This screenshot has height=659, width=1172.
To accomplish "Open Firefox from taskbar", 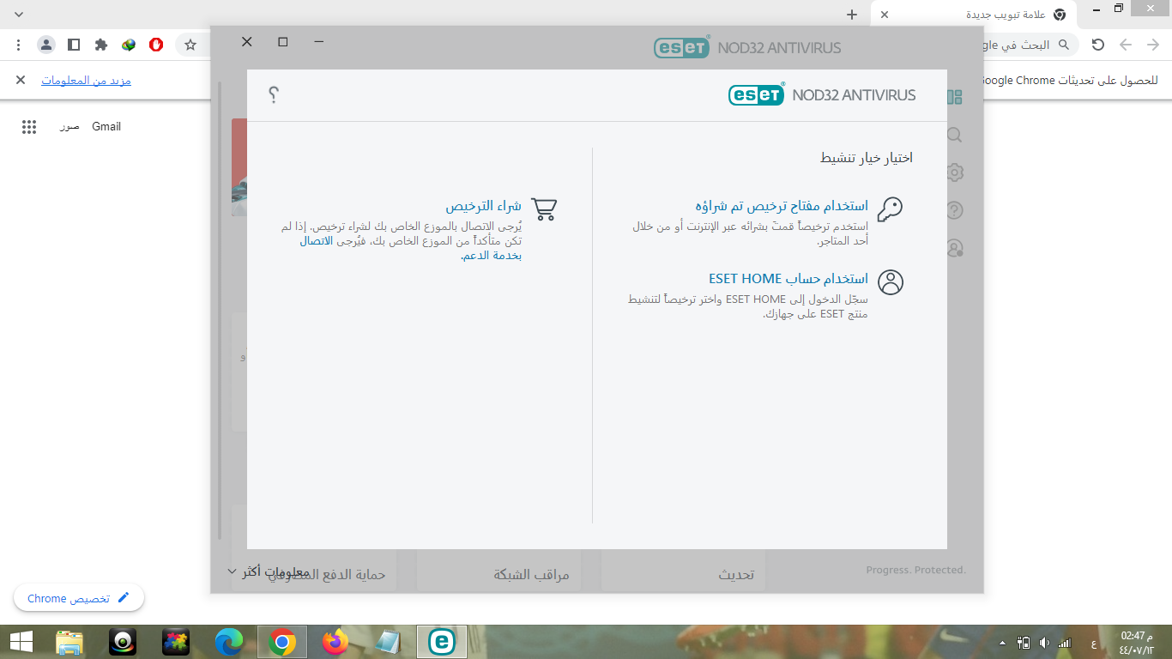I will pyautogui.click(x=335, y=642).
